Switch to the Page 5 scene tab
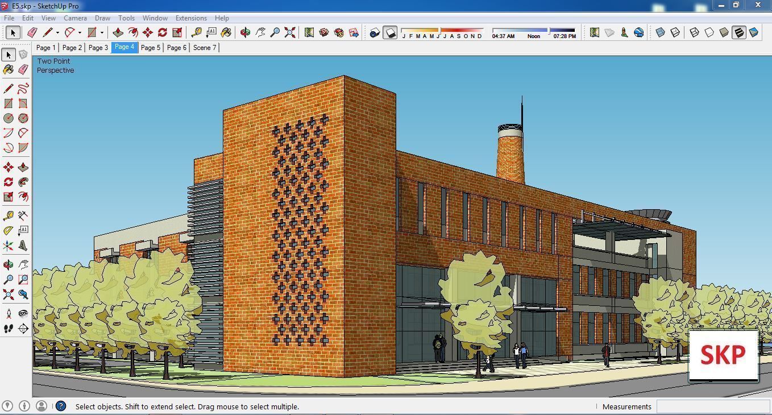Viewport: 772px width, 415px height. point(151,48)
